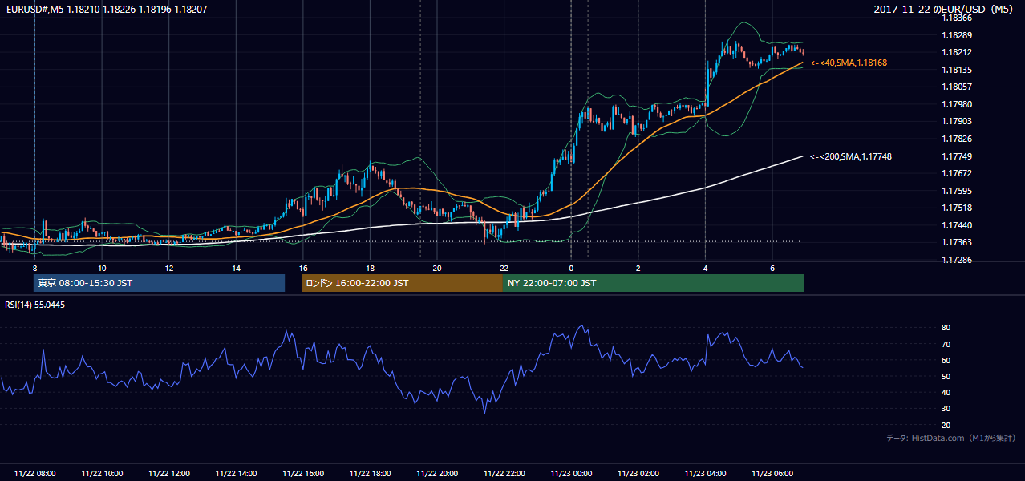Click RSI scale level 60

tap(946, 360)
